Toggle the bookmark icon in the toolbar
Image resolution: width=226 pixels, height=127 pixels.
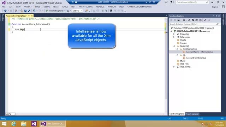pyautogui.click(x=111, y=11)
